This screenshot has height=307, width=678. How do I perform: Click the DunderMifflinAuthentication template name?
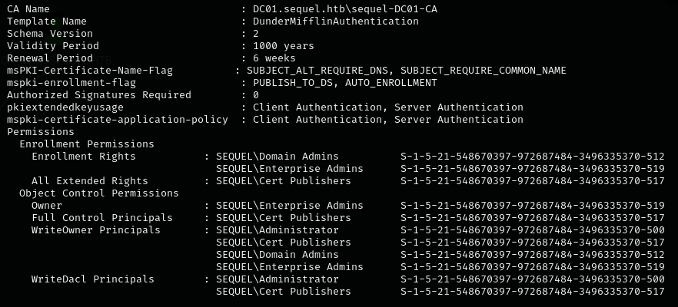[x=335, y=21]
